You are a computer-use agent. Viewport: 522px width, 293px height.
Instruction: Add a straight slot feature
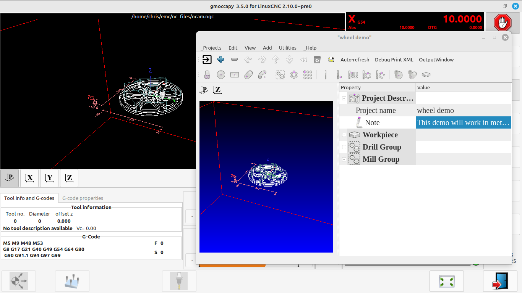point(248,75)
